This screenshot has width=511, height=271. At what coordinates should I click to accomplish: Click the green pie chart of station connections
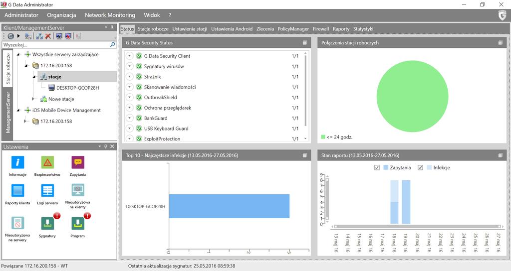412,96
